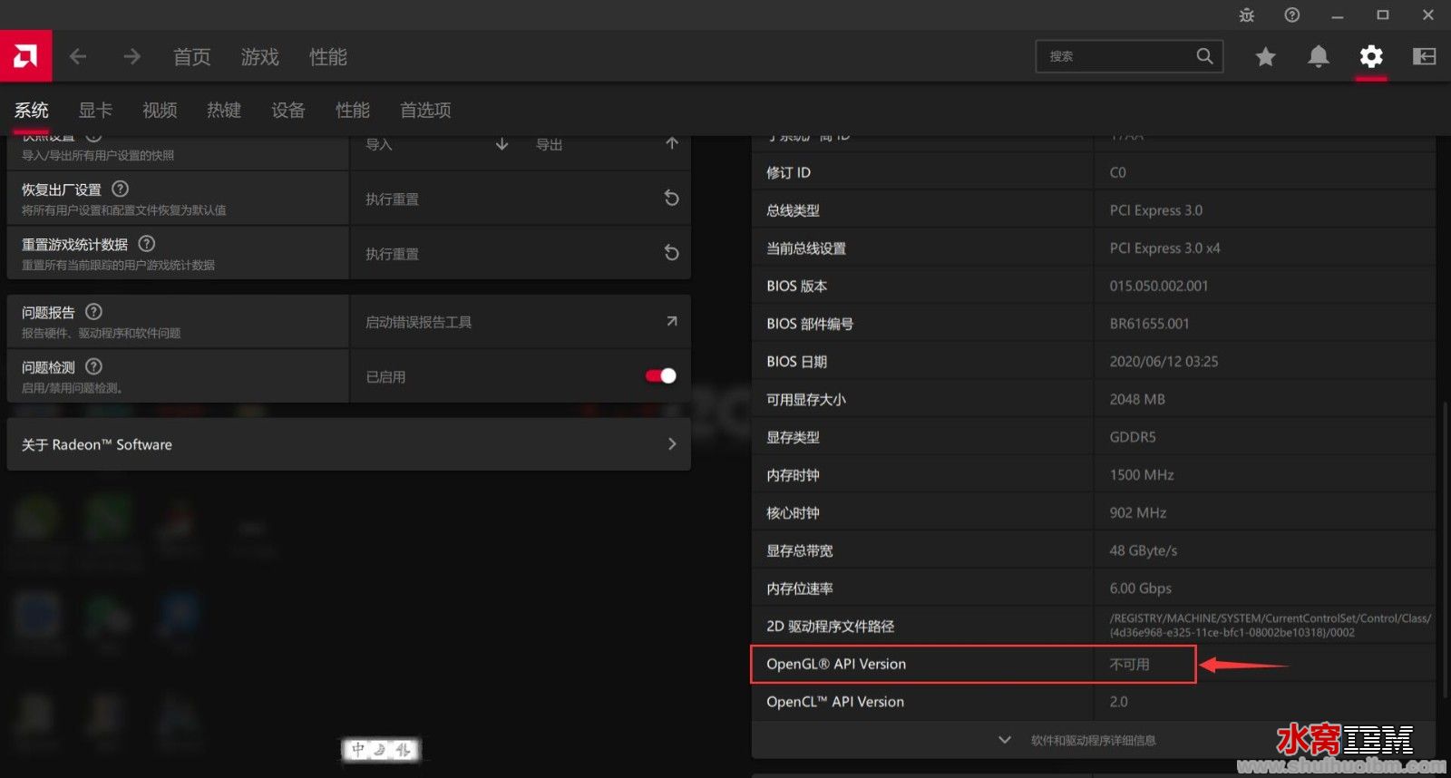The height and width of the screenshot is (778, 1451).
Task: Click 内存位速率 value 6.00 Gbps
Action: click(1140, 588)
